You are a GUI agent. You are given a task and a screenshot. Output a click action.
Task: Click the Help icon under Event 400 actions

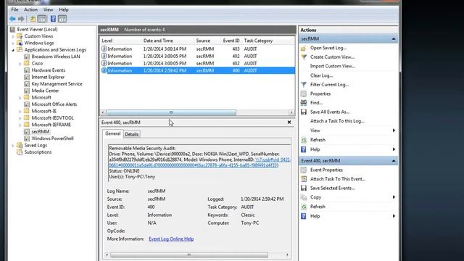click(304, 216)
